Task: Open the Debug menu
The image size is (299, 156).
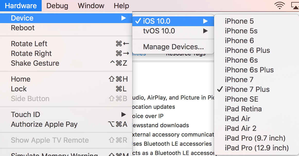Action: (x=57, y=6)
